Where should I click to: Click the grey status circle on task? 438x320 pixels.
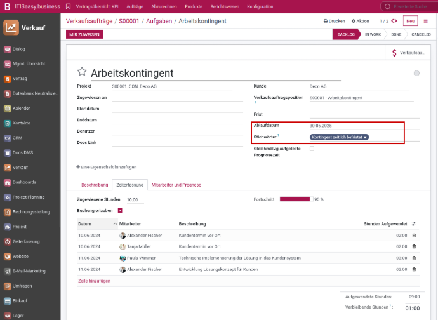pyautogui.click(x=416, y=73)
